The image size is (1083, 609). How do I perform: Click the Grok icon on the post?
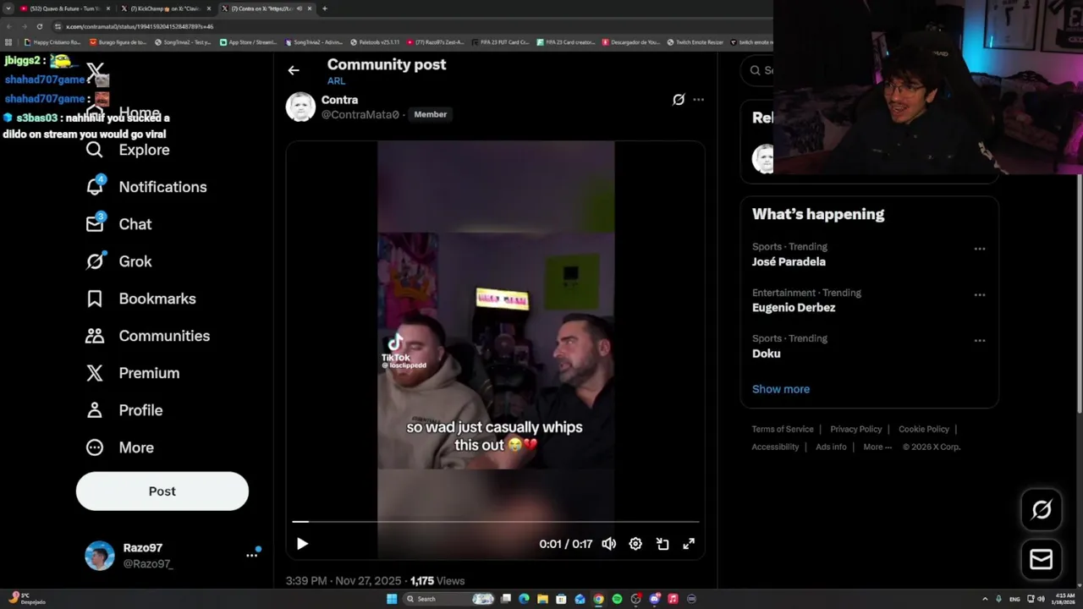coord(679,100)
